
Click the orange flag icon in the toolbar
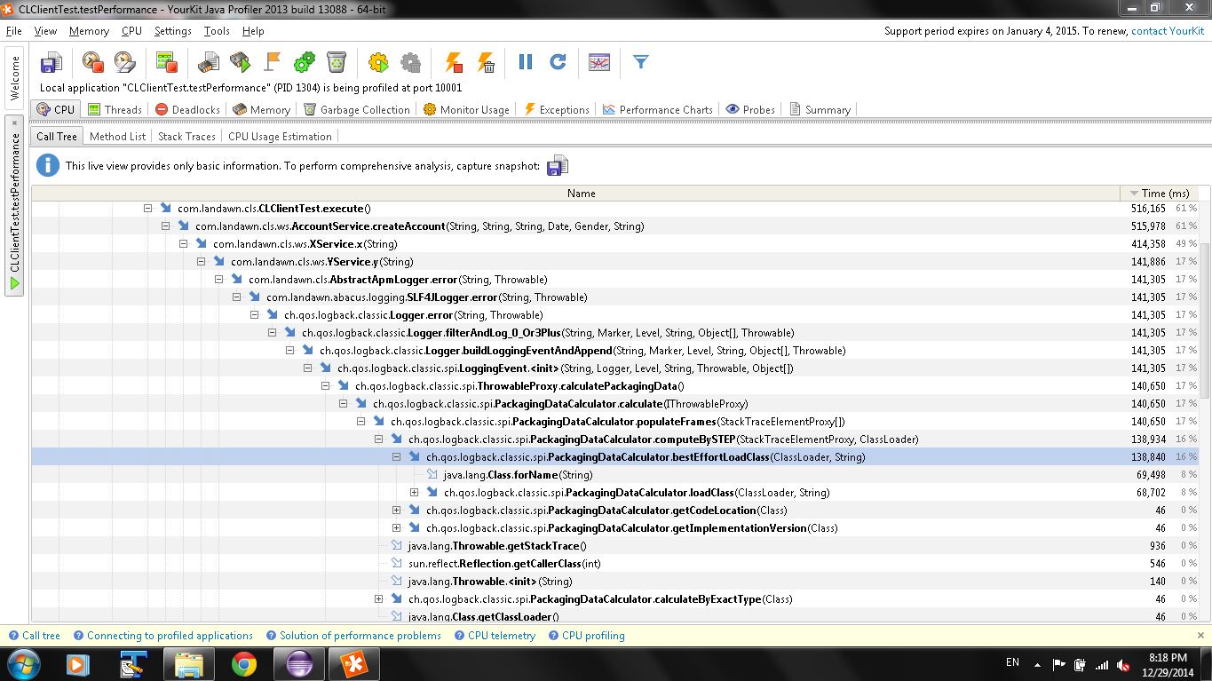coord(273,62)
